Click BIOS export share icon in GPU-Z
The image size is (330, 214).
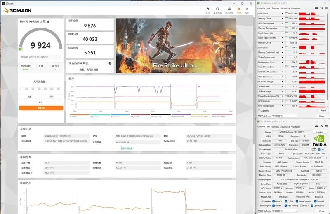(313, 149)
